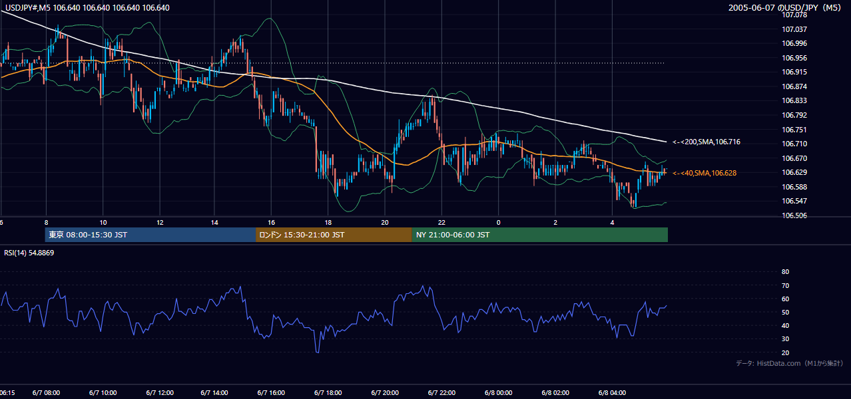The height and width of the screenshot is (399, 851).
Task: Click RSI scale value 20
Action: tap(785, 352)
